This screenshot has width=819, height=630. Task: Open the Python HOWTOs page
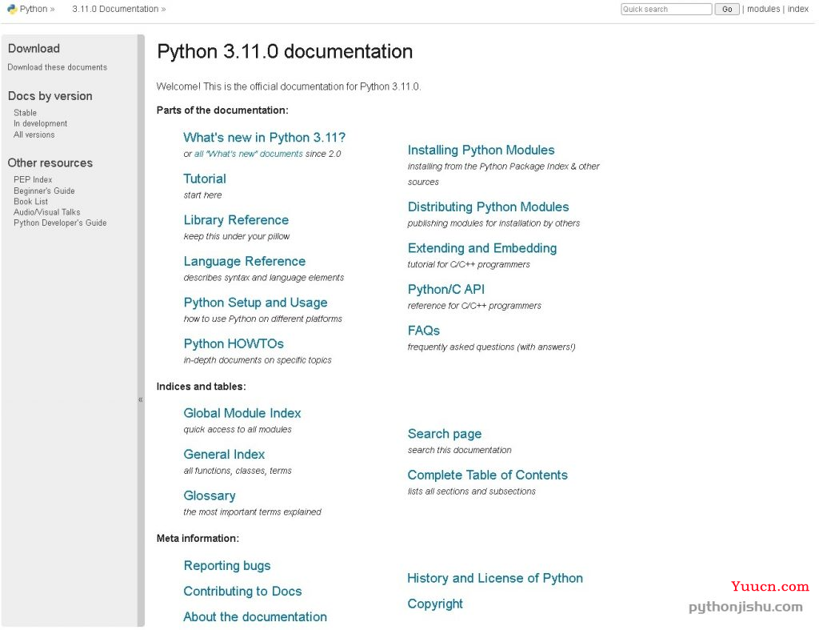pyautogui.click(x=234, y=344)
